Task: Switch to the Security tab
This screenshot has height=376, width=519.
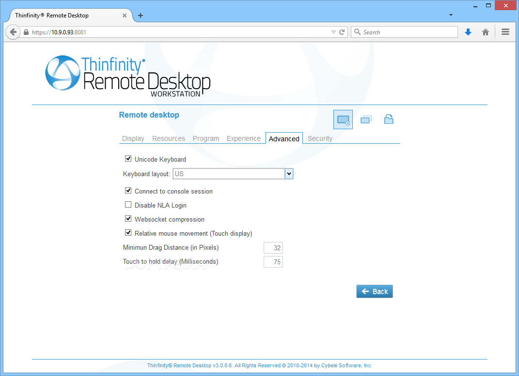Action: [x=320, y=138]
